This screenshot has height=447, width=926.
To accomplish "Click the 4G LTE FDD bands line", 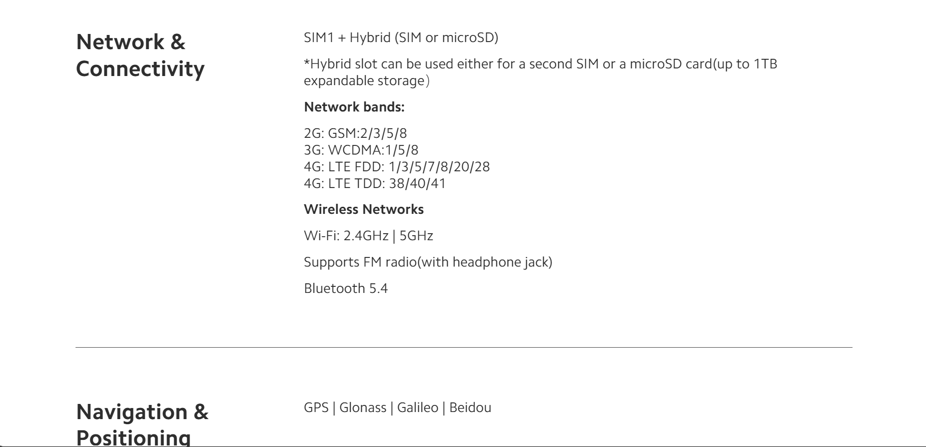I will [396, 167].
